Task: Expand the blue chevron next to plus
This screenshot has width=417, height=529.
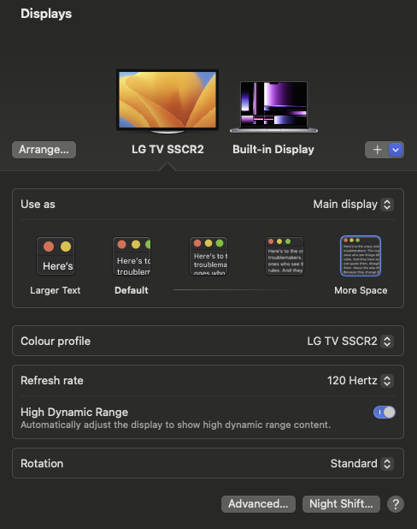Action: [396, 150]
